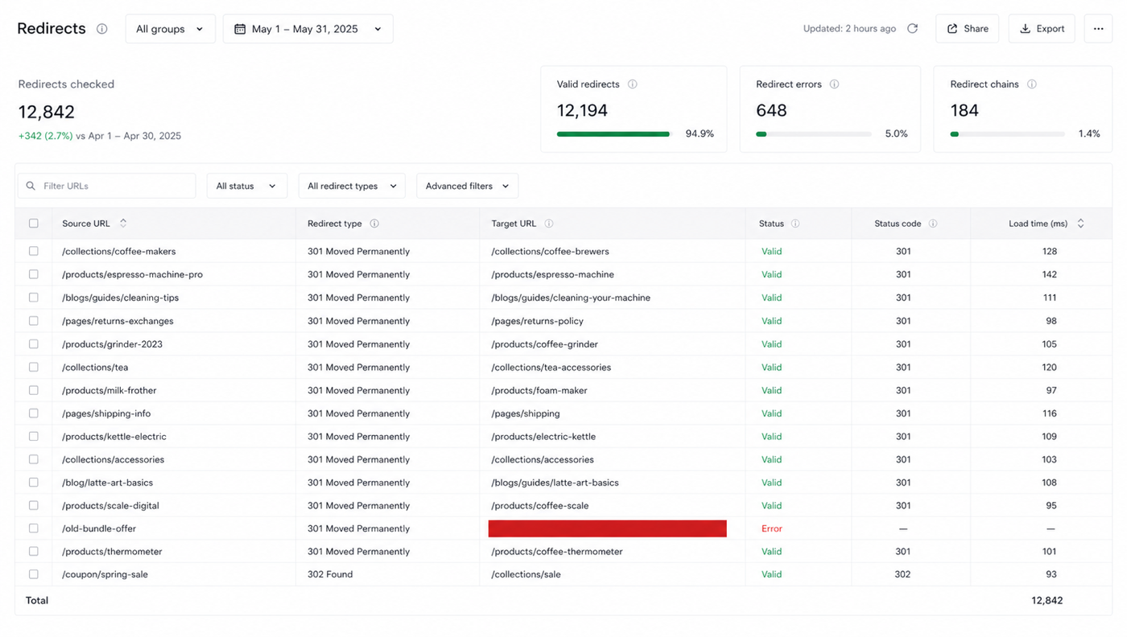This screenshot has height=637, width=1127.
Task: Click the Share button
Action: (967, 29)
